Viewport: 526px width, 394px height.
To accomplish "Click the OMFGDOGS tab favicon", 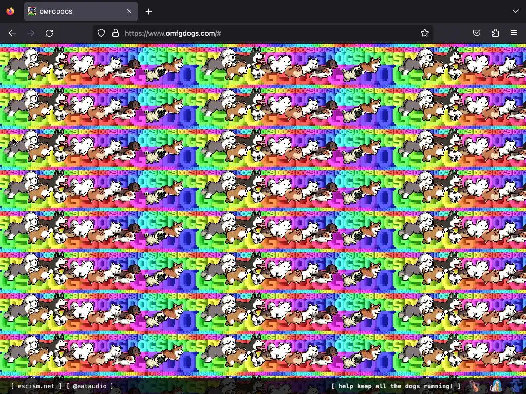I will pos(32,11).
